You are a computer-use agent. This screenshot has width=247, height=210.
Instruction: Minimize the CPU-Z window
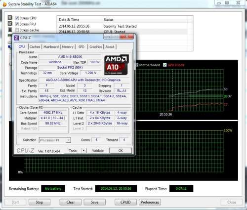pyautogui.click(x=108, y=37)
